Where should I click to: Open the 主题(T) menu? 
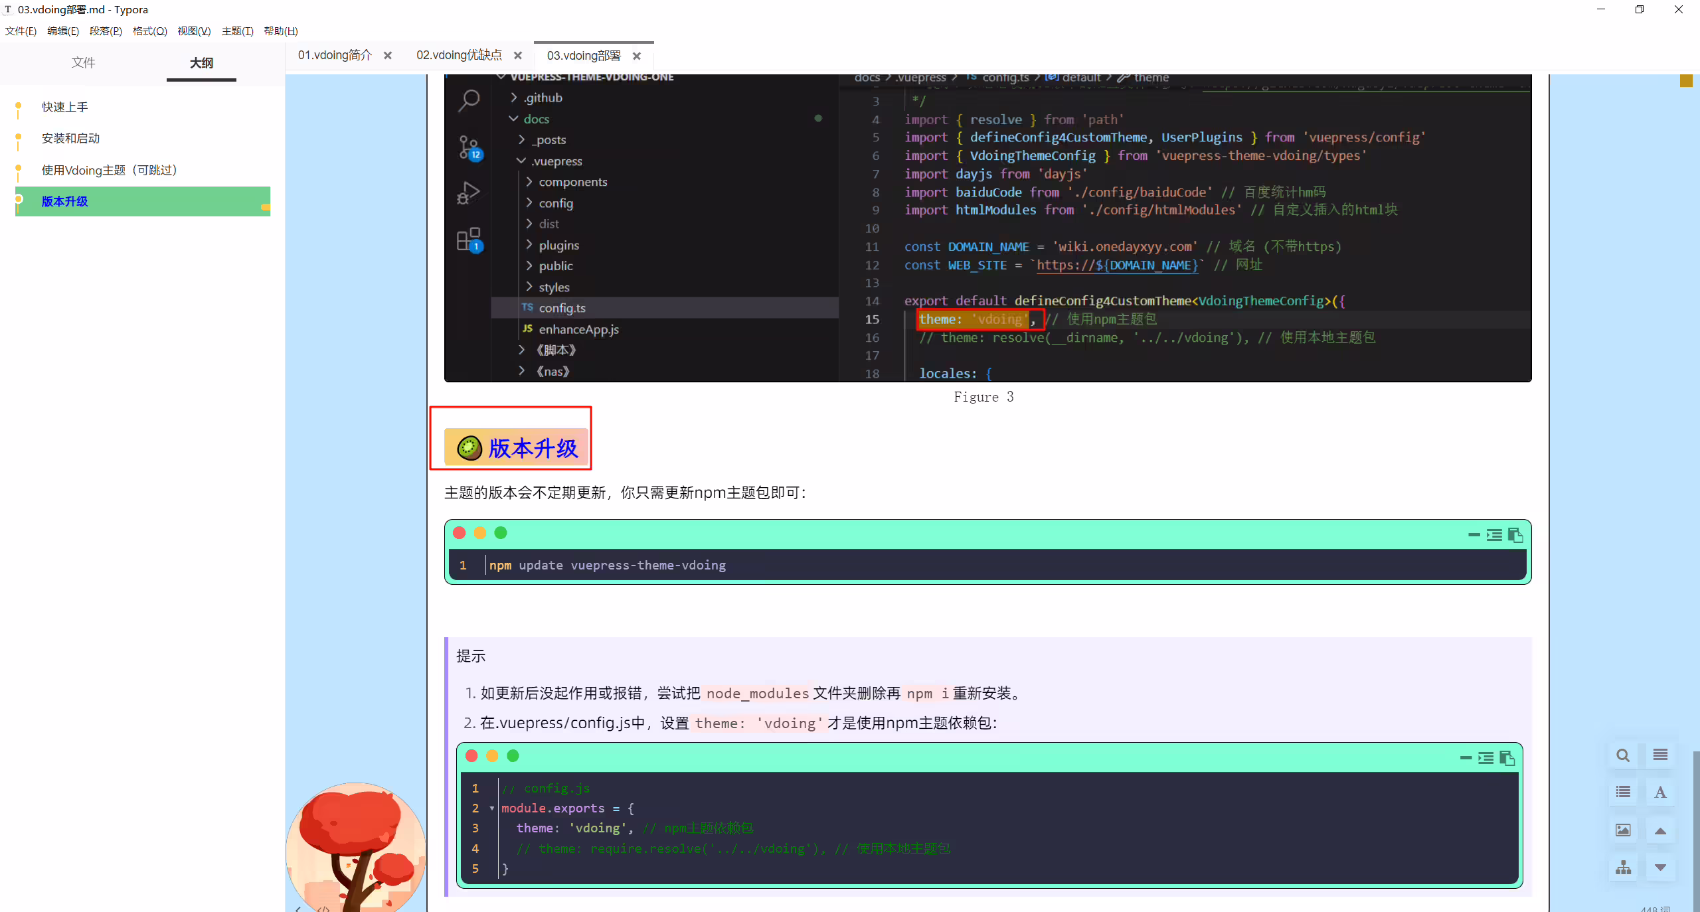pos(238,31)
